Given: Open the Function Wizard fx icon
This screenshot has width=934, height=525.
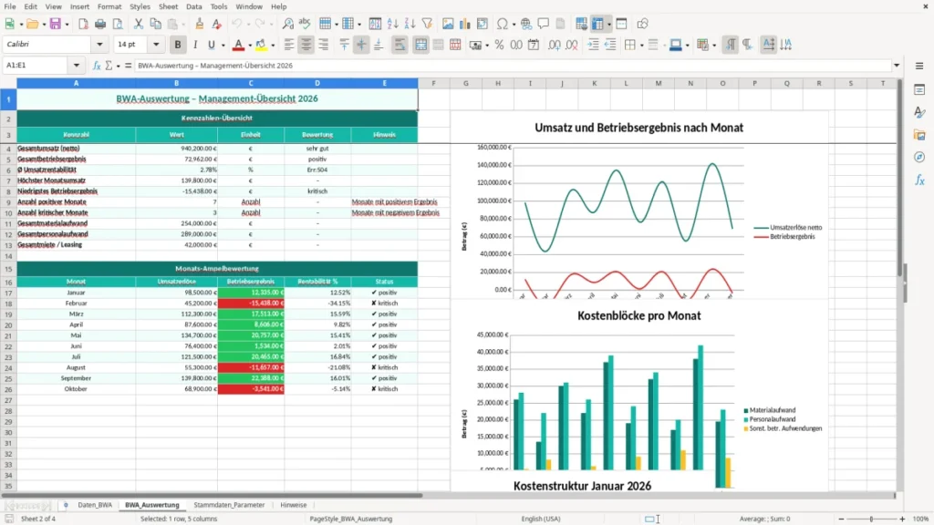Looking at the screenshot, I should [x=97, y=66].
